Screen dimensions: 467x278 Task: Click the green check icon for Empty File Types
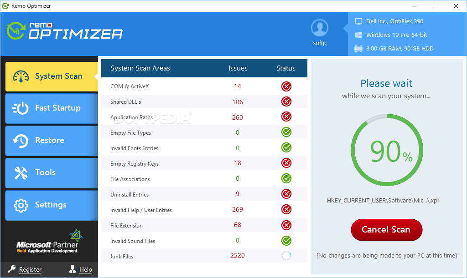(x=286, y=132)
